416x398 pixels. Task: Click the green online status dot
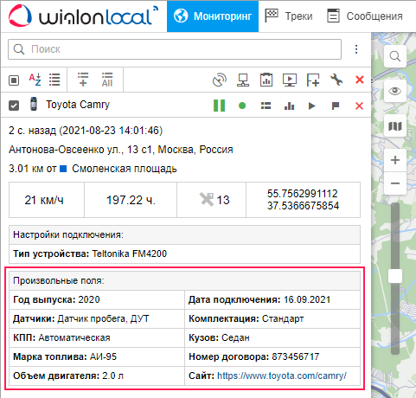[242, 106]
